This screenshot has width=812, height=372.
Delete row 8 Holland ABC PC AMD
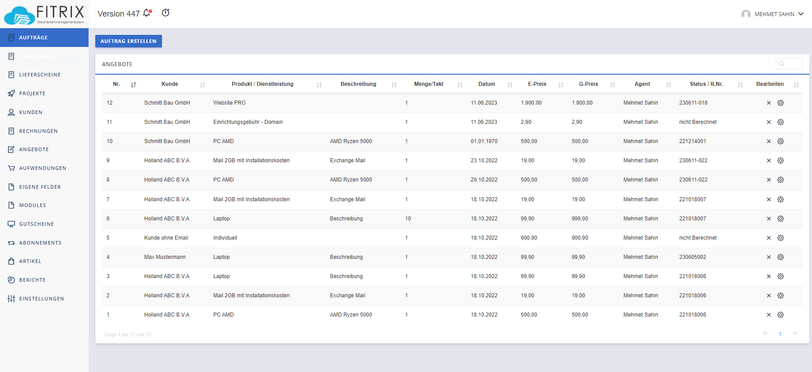pos(769,180)
